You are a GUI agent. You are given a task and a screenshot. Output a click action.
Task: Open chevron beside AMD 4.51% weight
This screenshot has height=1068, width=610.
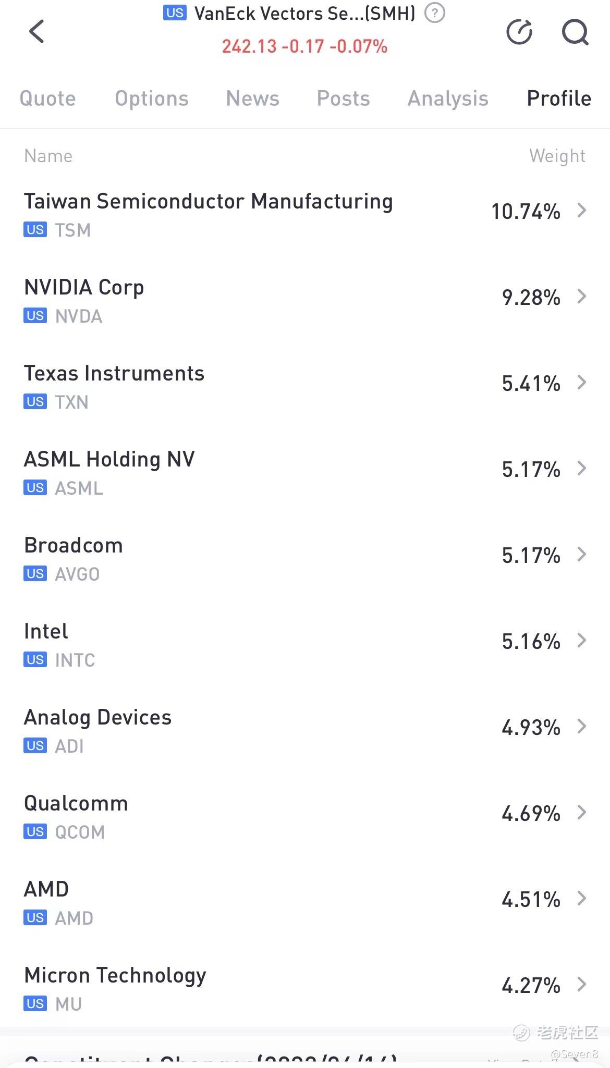582,899
